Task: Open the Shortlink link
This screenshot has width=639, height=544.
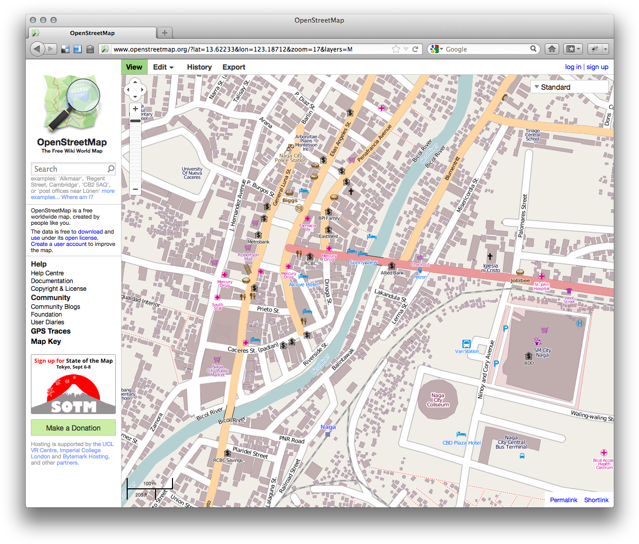Action: (596, 500)
